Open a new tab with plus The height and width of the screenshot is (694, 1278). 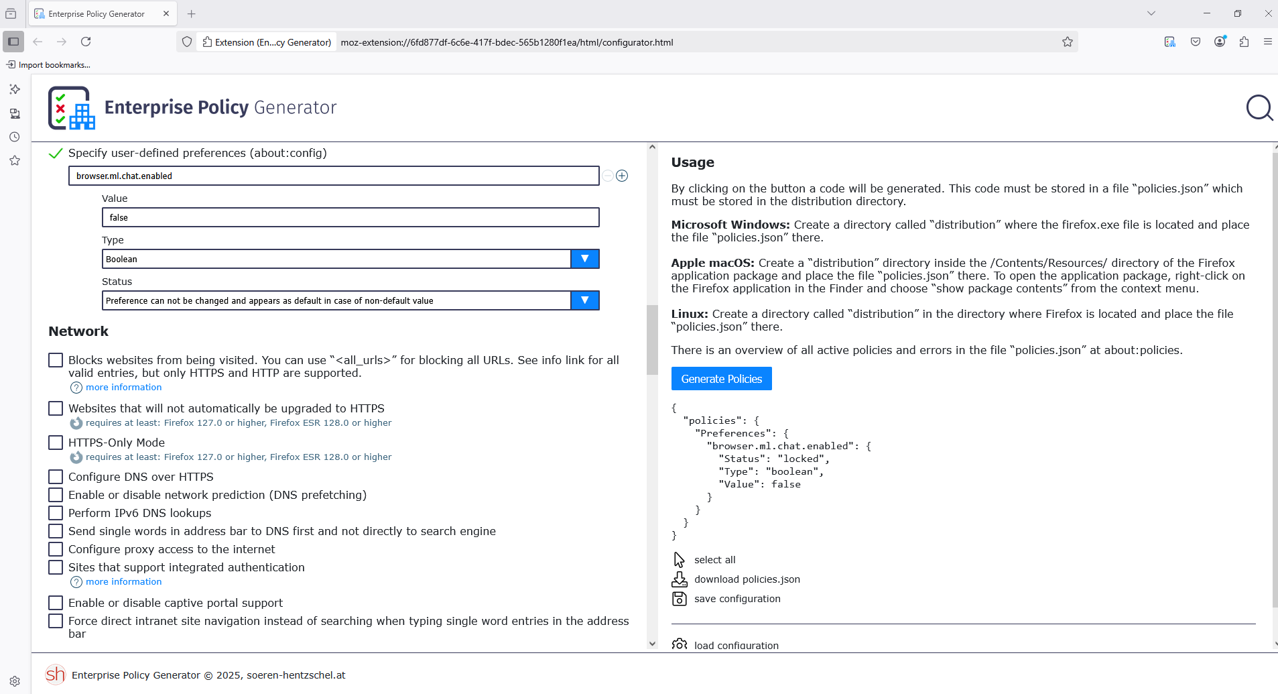192,13
